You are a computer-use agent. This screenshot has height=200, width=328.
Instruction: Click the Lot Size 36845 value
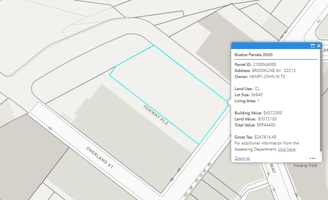point(257,95)
